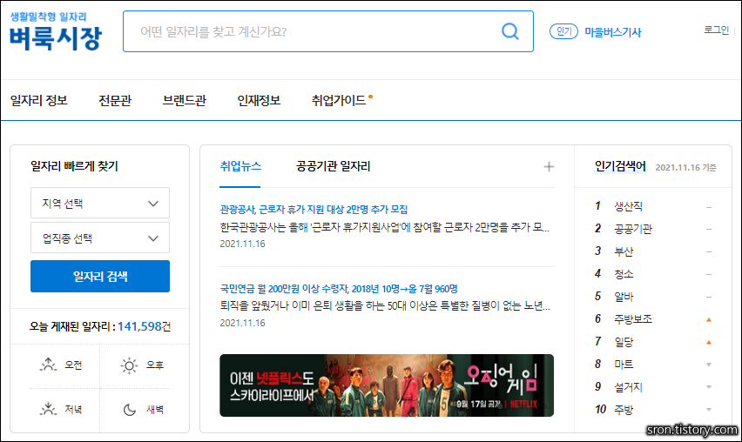Screen dimensions: 742x442
Task: Click the 마을버스기사 popular keyword link
Action: tap(613, 32)
